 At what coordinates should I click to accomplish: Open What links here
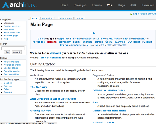point(11,62)
